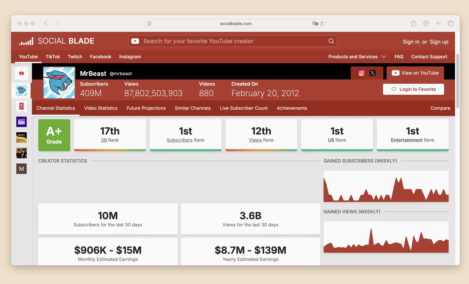Switch to the Facebook platform tab
The image size is (469, 284).
click(x=101, y=57)
